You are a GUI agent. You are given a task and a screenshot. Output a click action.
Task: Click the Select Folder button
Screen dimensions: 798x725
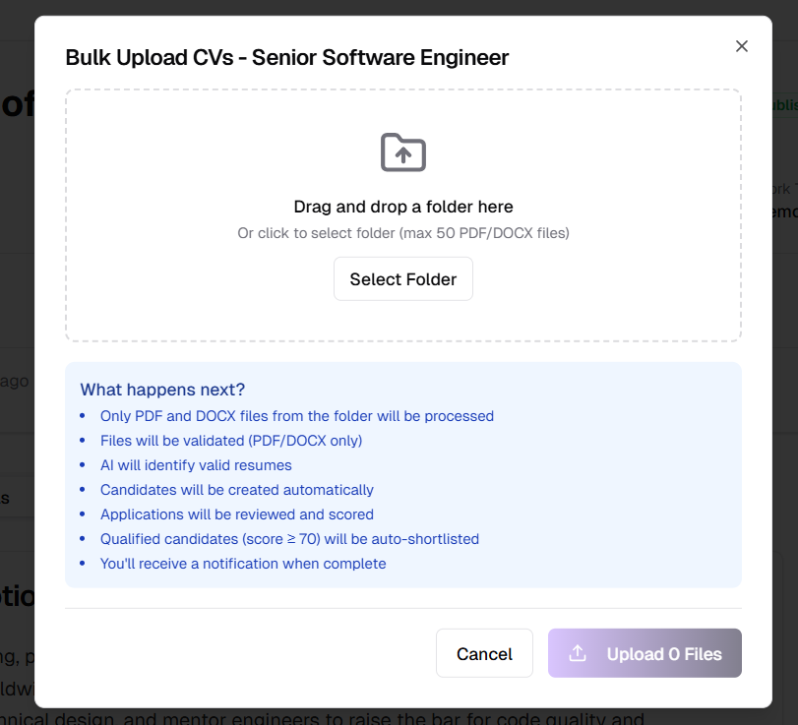pyautogui.click(x=402, y=278)
